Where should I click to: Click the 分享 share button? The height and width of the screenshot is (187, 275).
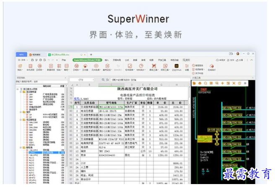[x=239, y=60]
